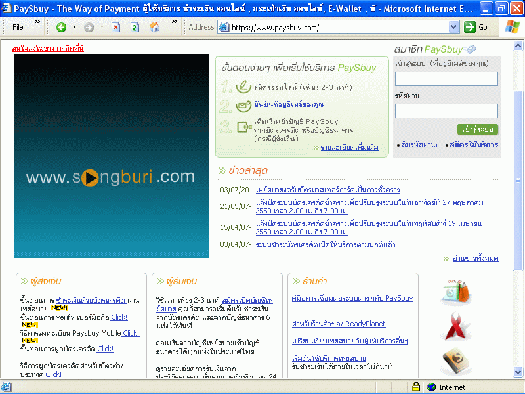This screenshot has height=394, width=525.
Task: Click the email login input field
Action: pos(446,79)
